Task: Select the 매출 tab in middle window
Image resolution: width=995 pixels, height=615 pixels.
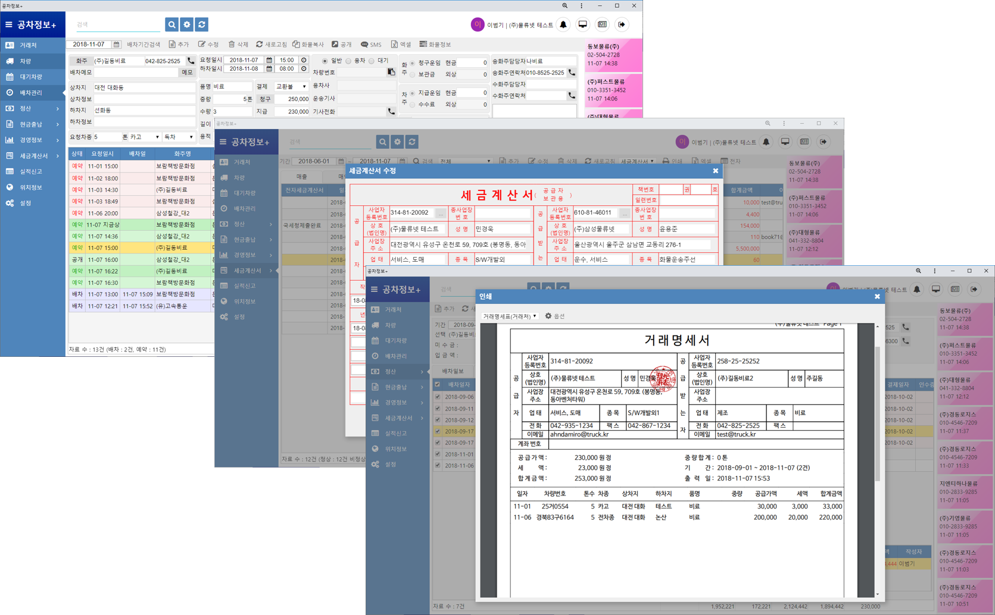Action: point(302,177)
